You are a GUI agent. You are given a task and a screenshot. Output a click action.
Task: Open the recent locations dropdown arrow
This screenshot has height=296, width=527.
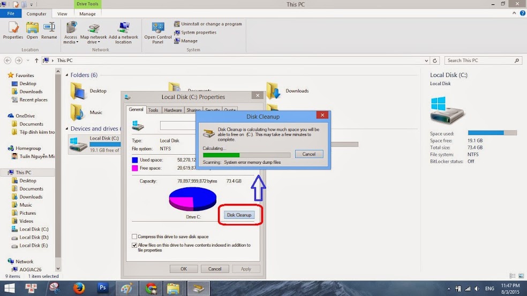click(28, 60)
